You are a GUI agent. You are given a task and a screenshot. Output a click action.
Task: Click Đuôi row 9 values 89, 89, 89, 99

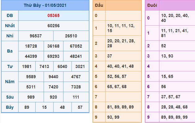pyautogui.click(x=174, y=117)
